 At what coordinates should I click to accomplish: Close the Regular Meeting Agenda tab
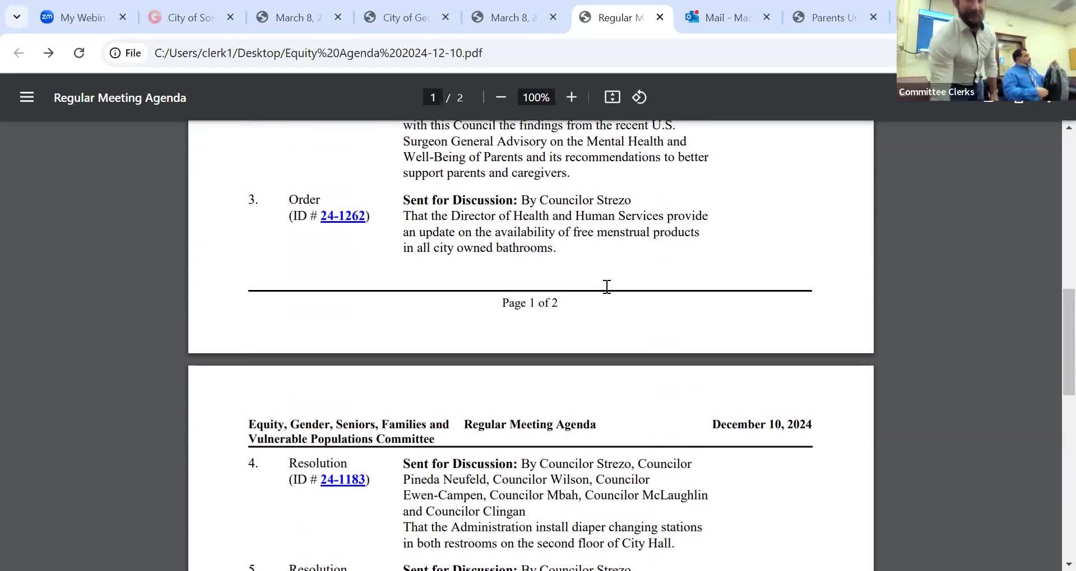tap(660, 17)
